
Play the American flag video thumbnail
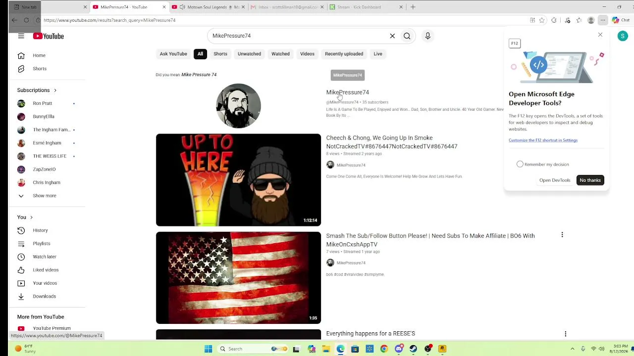(x=238, y=278)
